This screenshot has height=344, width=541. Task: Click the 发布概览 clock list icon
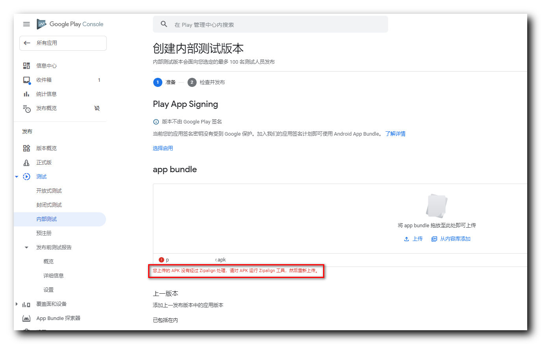pos(26,109)
